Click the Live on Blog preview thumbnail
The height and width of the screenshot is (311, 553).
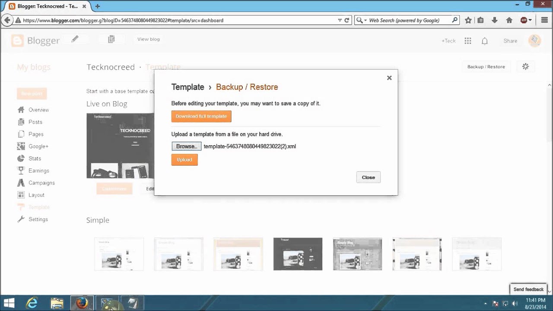120,146
